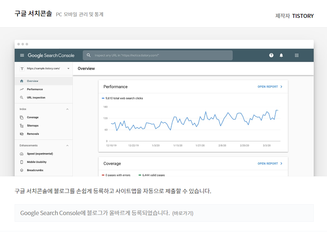The image size is (327, 234).
Task: Click the Google Search Console logo
Action: [51, 55]
